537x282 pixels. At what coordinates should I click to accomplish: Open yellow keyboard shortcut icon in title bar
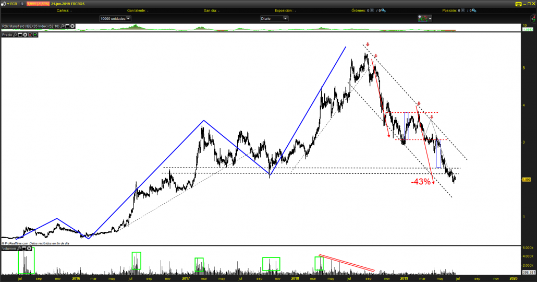(518, 4)
